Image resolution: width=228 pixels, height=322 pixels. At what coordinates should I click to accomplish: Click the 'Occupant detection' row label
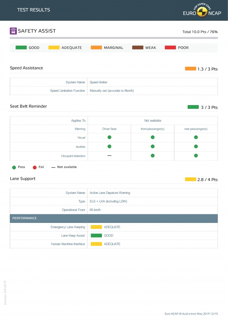(73, 156)
